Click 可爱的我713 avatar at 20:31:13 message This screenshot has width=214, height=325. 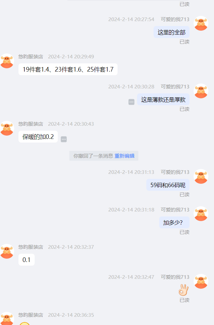coord(201,177)
